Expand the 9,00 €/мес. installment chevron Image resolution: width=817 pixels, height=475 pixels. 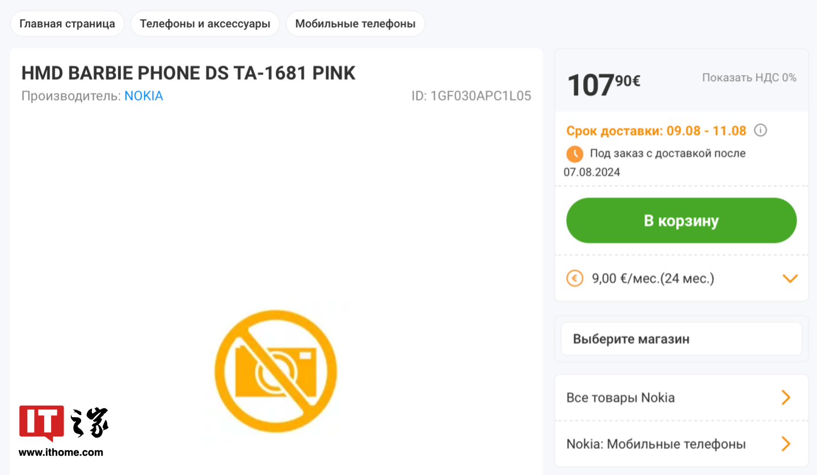point(790,279)
